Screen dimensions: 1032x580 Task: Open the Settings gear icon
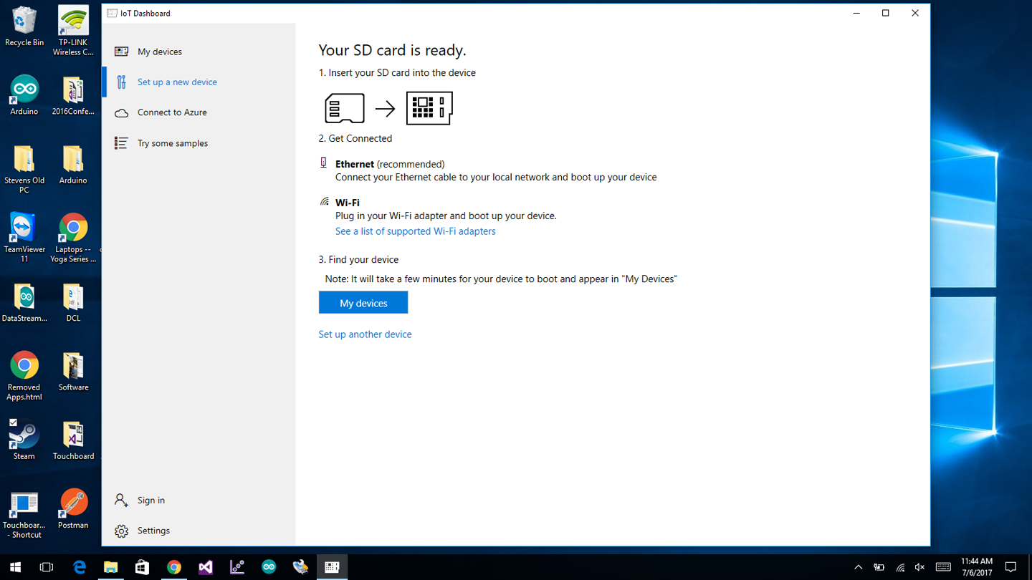(x=121, y=531)
